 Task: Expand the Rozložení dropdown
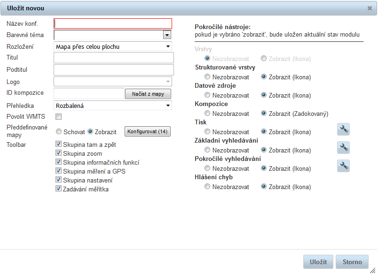113,46
